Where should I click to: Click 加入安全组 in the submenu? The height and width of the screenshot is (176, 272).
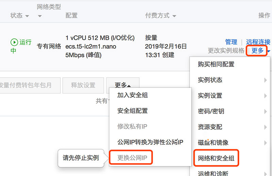tap(133, 95)
